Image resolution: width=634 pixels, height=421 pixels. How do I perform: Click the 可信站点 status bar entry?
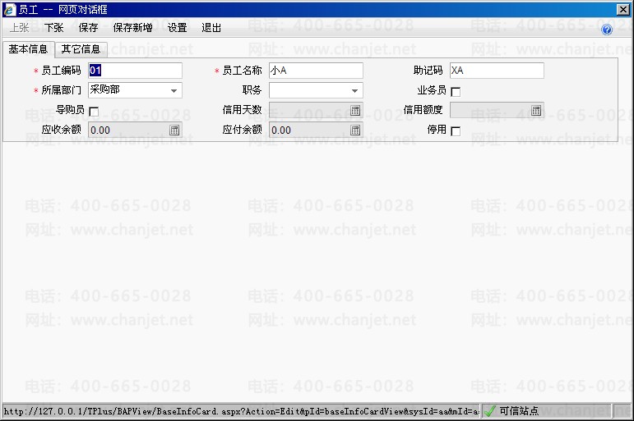pyautogui.click(x=519, y=411)
